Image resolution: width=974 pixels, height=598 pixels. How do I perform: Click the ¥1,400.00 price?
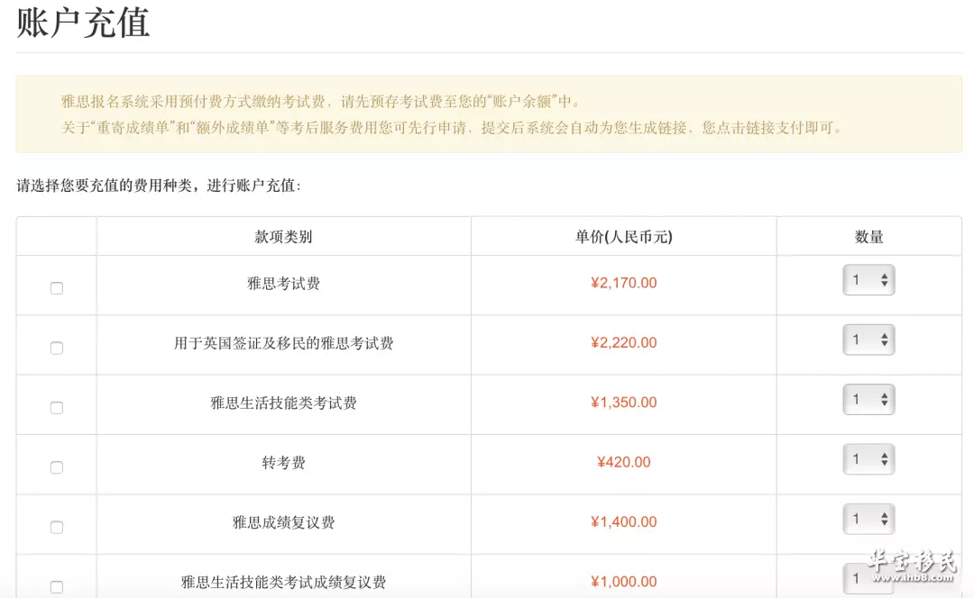coord(624,521)
